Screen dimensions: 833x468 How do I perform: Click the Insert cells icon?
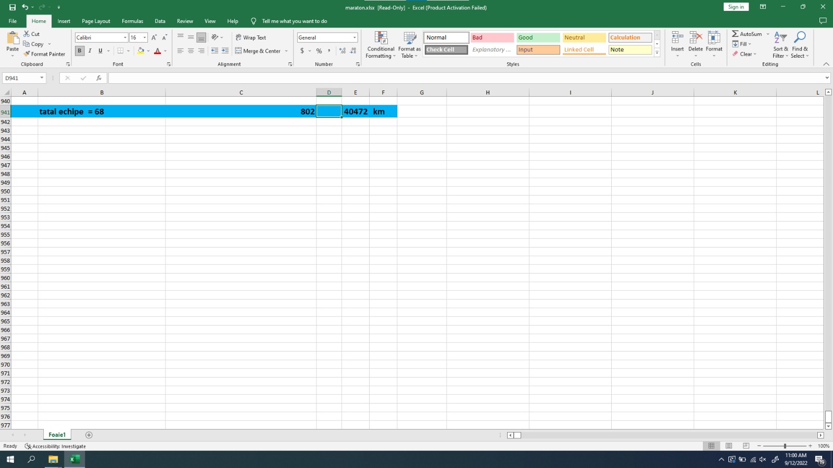(677, 38)
